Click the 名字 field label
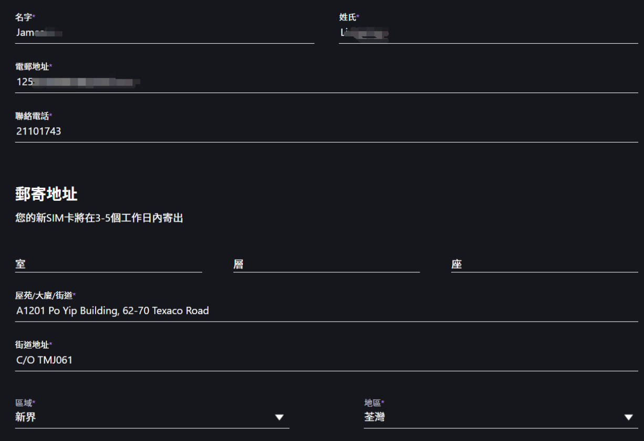Viewport: 644px width, 441px height. click(x=24, y=17)
